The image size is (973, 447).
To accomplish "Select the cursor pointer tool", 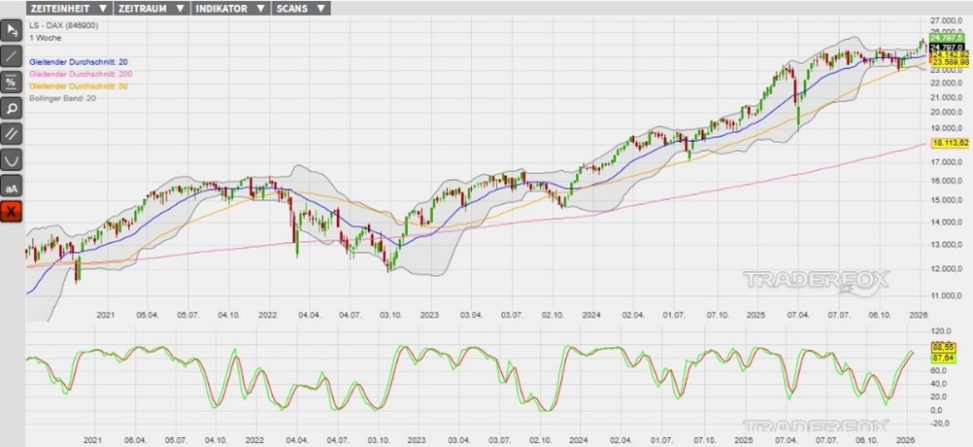I will [12, 29].
